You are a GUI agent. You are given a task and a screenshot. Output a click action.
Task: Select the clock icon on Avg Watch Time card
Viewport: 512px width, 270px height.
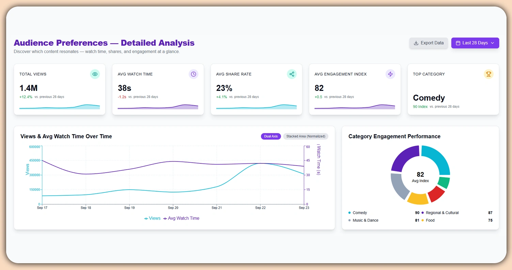(x=193, y=74)
